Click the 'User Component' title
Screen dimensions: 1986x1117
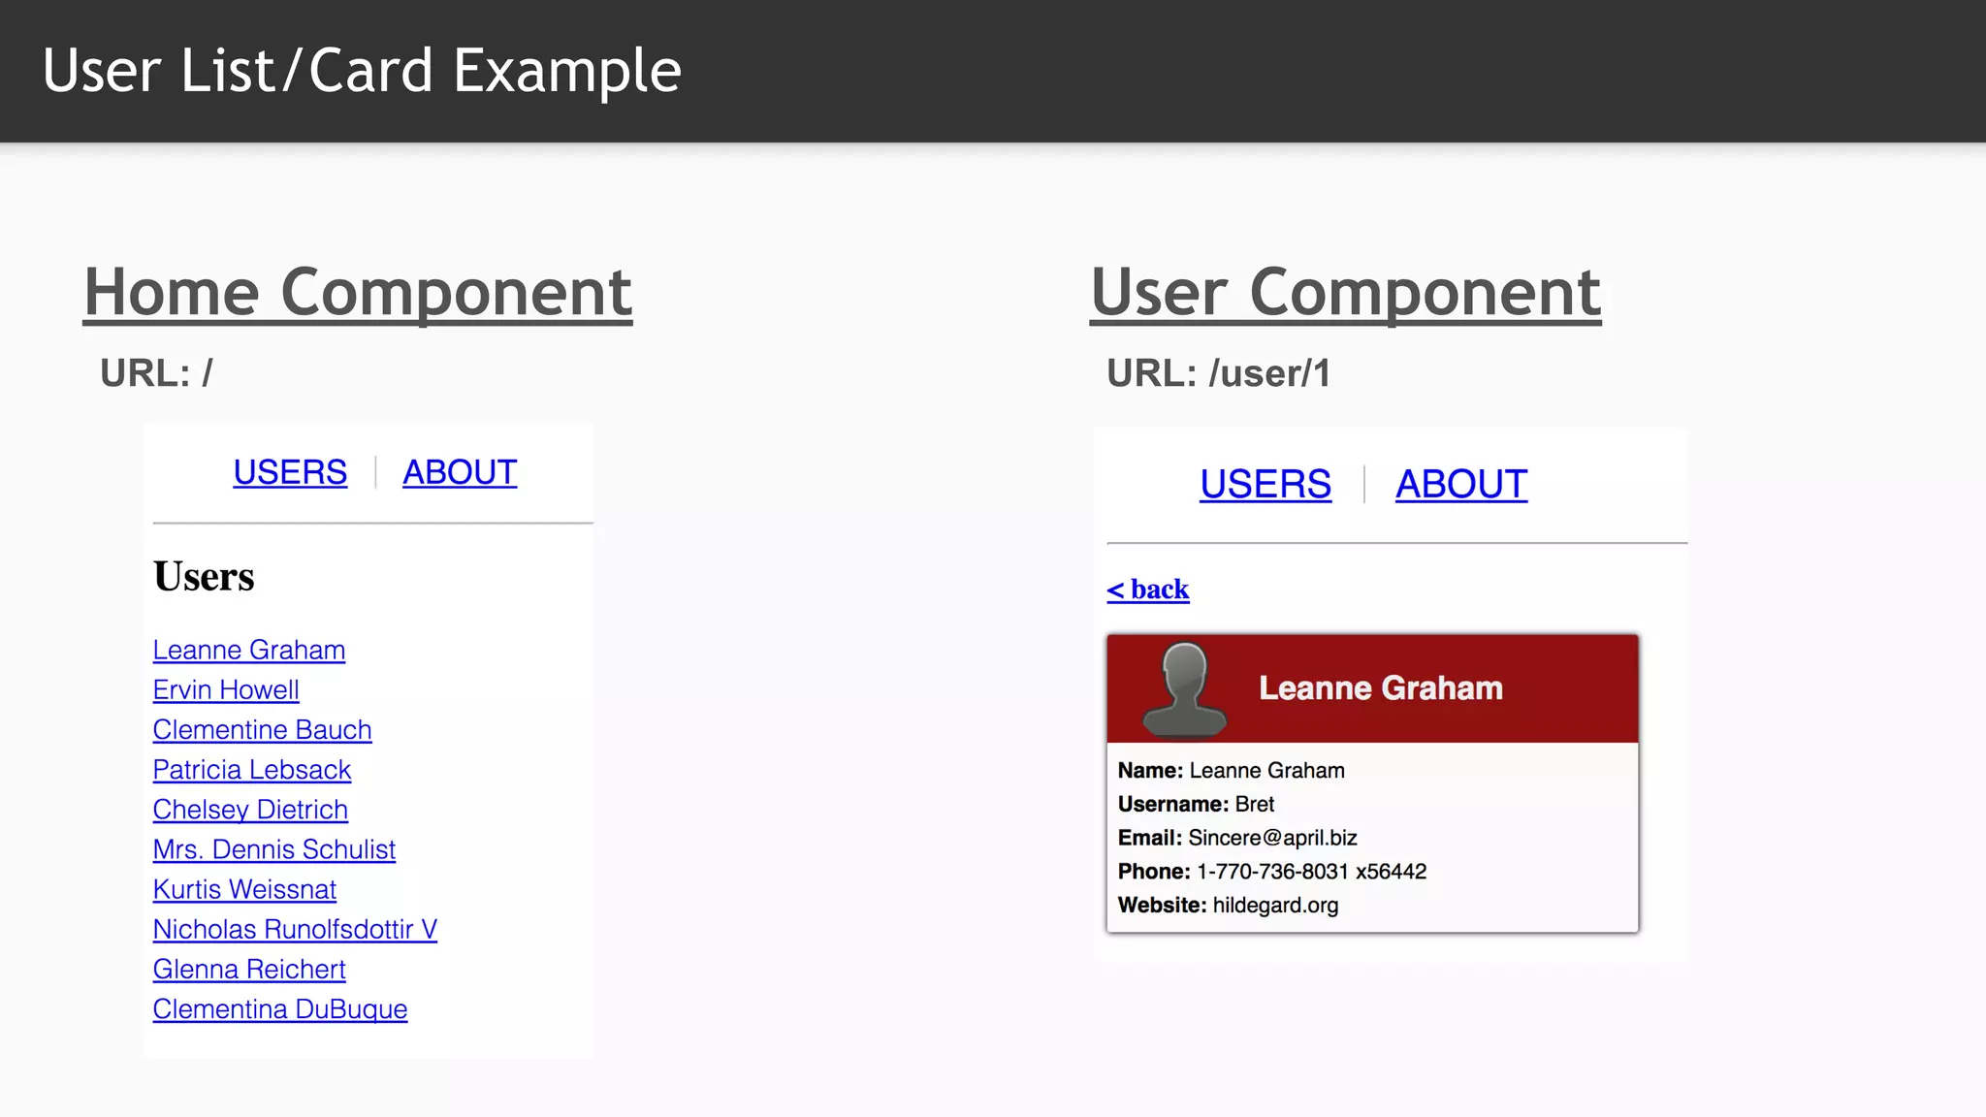pos(1346,293)
